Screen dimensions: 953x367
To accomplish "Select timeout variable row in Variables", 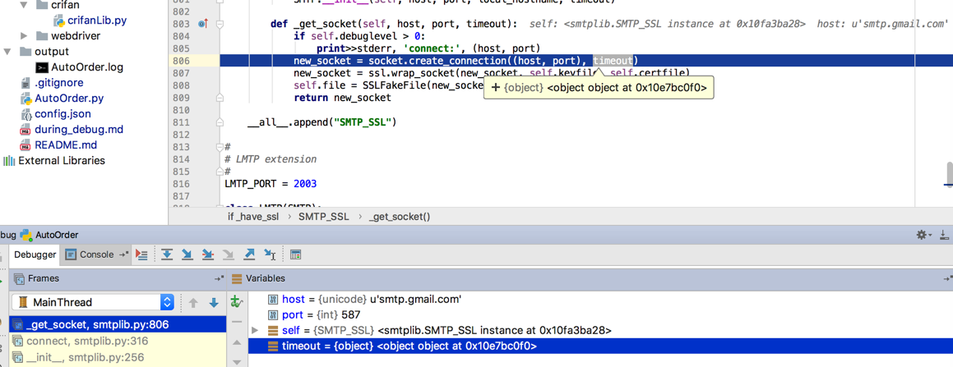I will coord(600,346).
